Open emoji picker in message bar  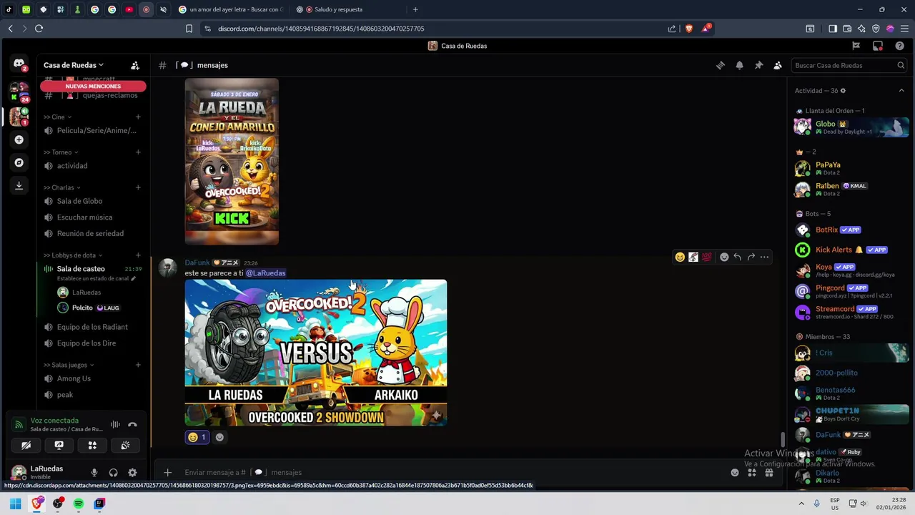(x=734, y=472)
